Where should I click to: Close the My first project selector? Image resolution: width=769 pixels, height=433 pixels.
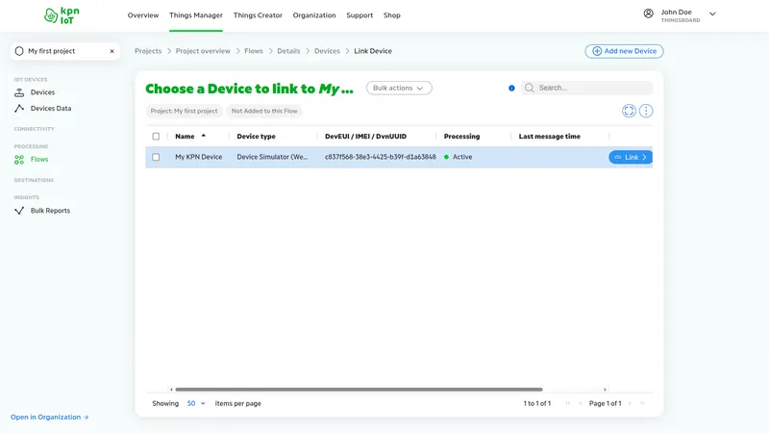112,51
